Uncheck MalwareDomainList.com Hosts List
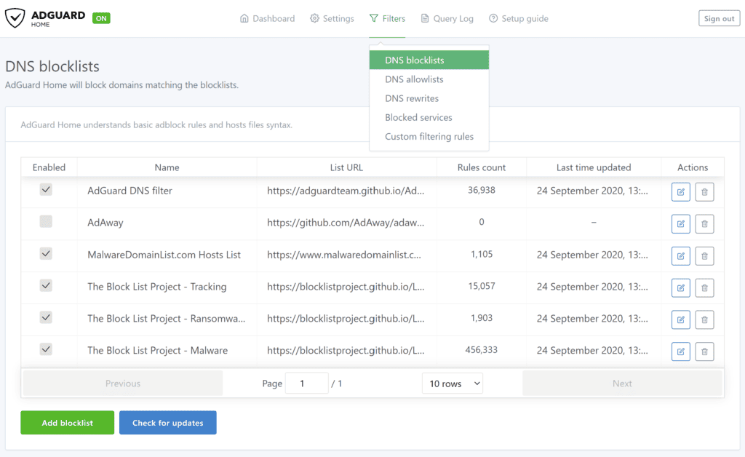The width and height of the screenshot is (745, 457). [46, 253]
